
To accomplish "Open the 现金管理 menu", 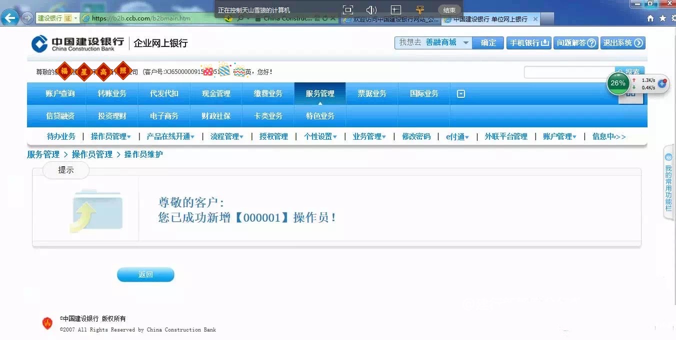I will [x=216, y=93].
